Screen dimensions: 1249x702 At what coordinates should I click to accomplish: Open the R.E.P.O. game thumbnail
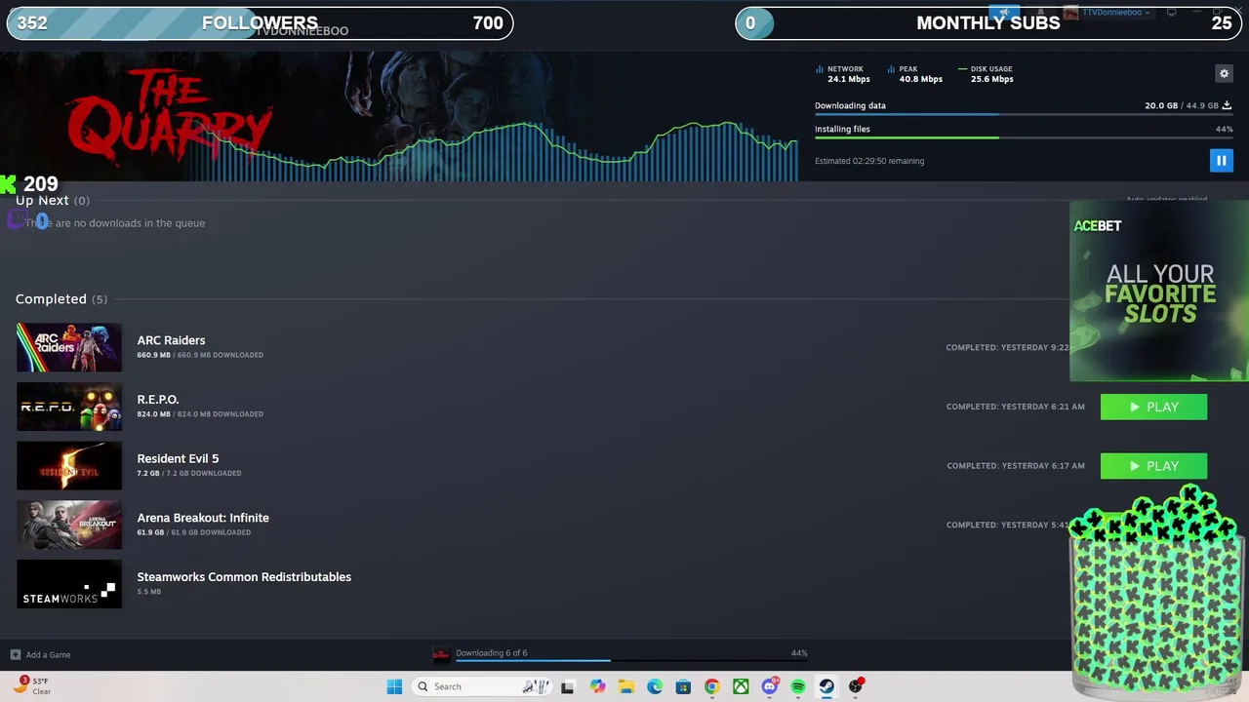click(x=69, y=407)
